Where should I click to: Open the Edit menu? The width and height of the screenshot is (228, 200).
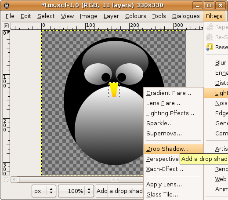pos(25,16)
